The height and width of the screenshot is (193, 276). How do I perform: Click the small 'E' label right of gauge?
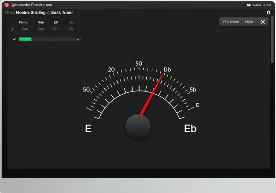coord(197,105)
